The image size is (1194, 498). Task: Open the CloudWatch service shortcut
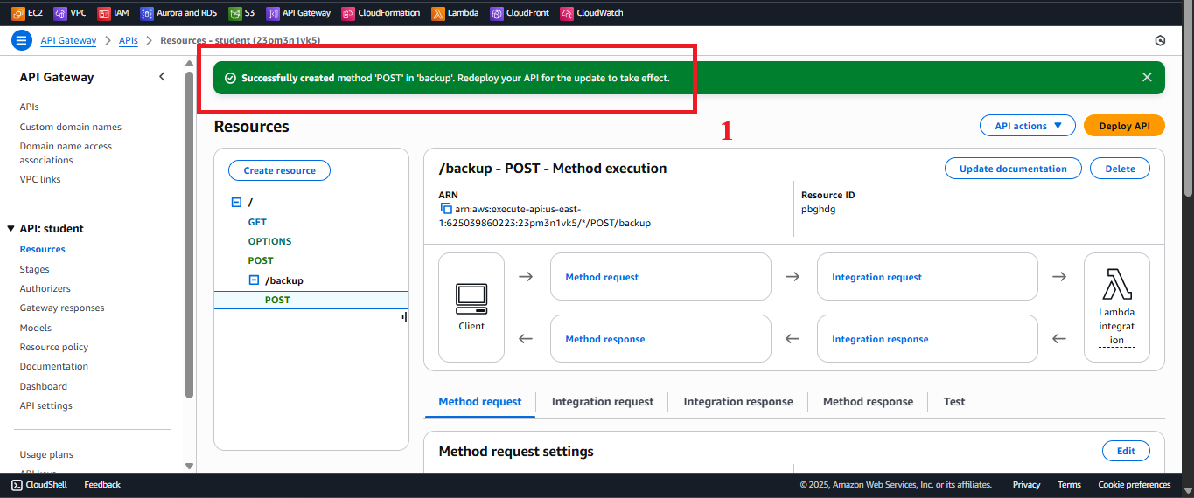point(592,13)
